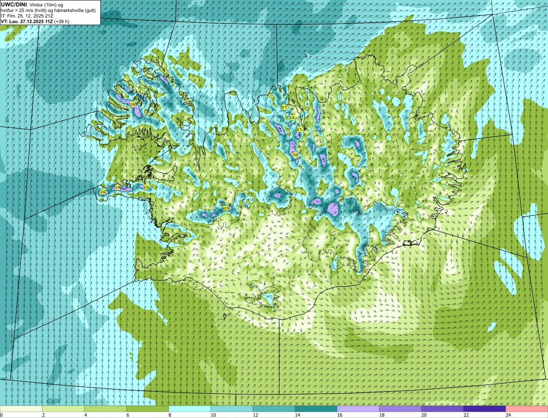Click the legend tick label '0'

pos(1,415)
